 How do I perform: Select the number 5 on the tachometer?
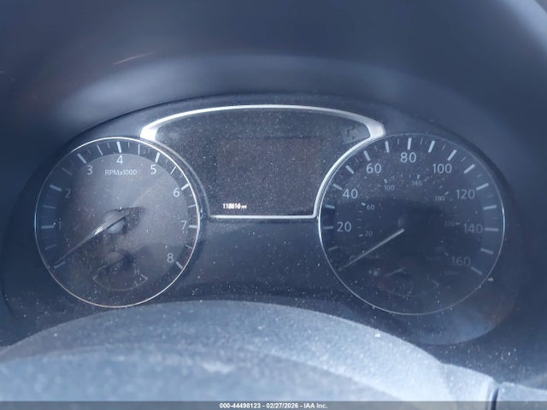click(x=153, y=169)
